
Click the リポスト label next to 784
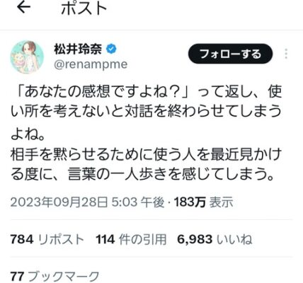click(61, 239)
